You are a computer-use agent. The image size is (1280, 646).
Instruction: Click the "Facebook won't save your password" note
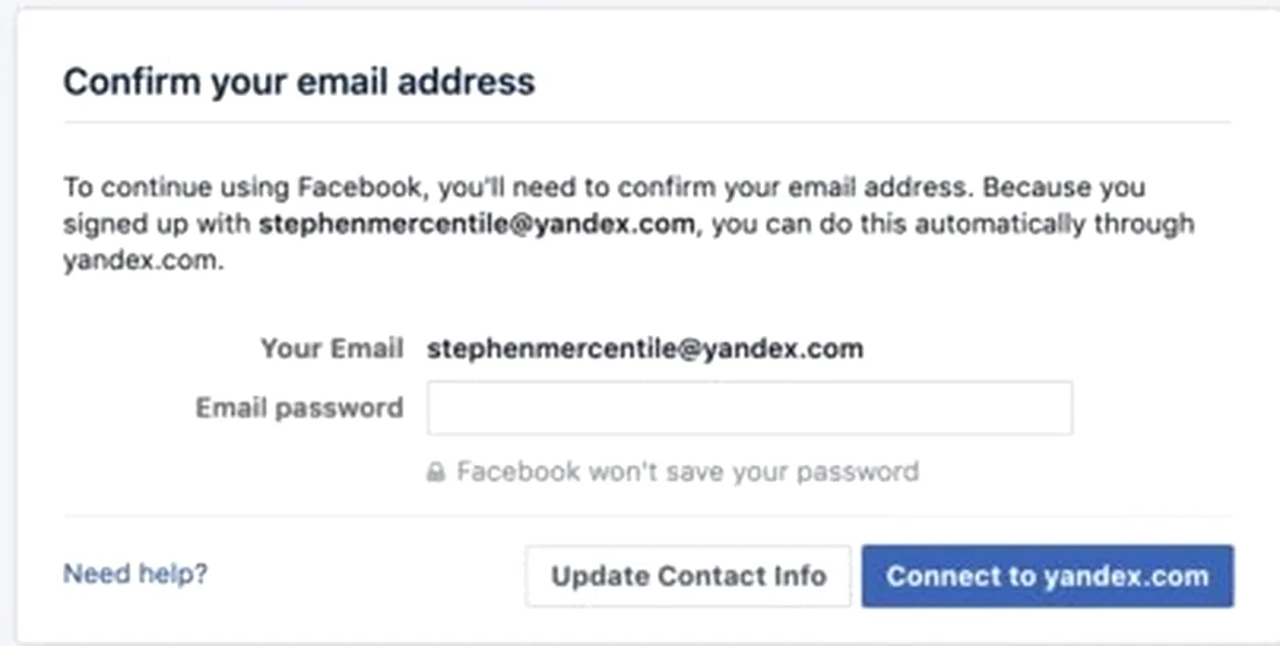687,473
